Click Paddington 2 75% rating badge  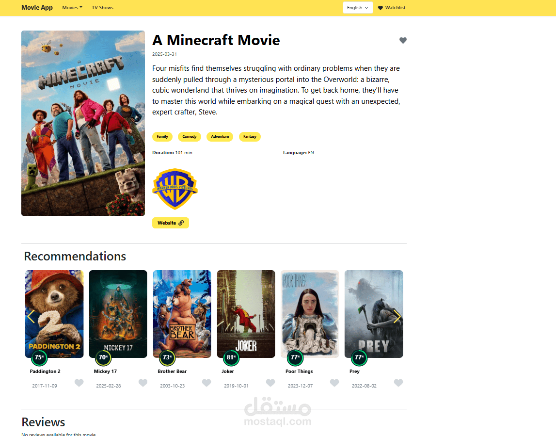39,357
